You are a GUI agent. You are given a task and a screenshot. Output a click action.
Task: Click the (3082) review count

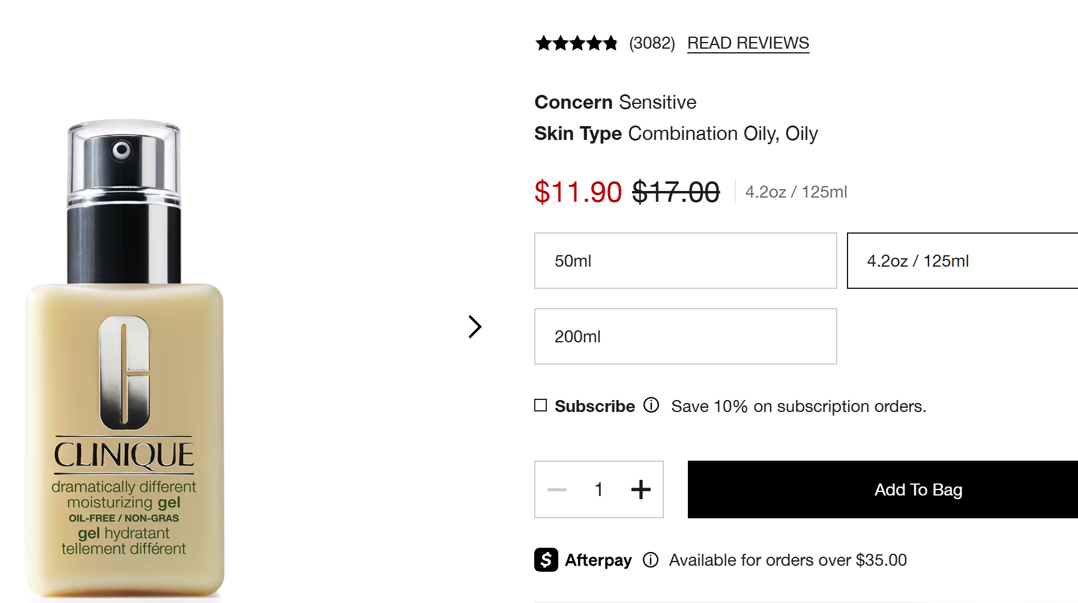tap(652, 43)
